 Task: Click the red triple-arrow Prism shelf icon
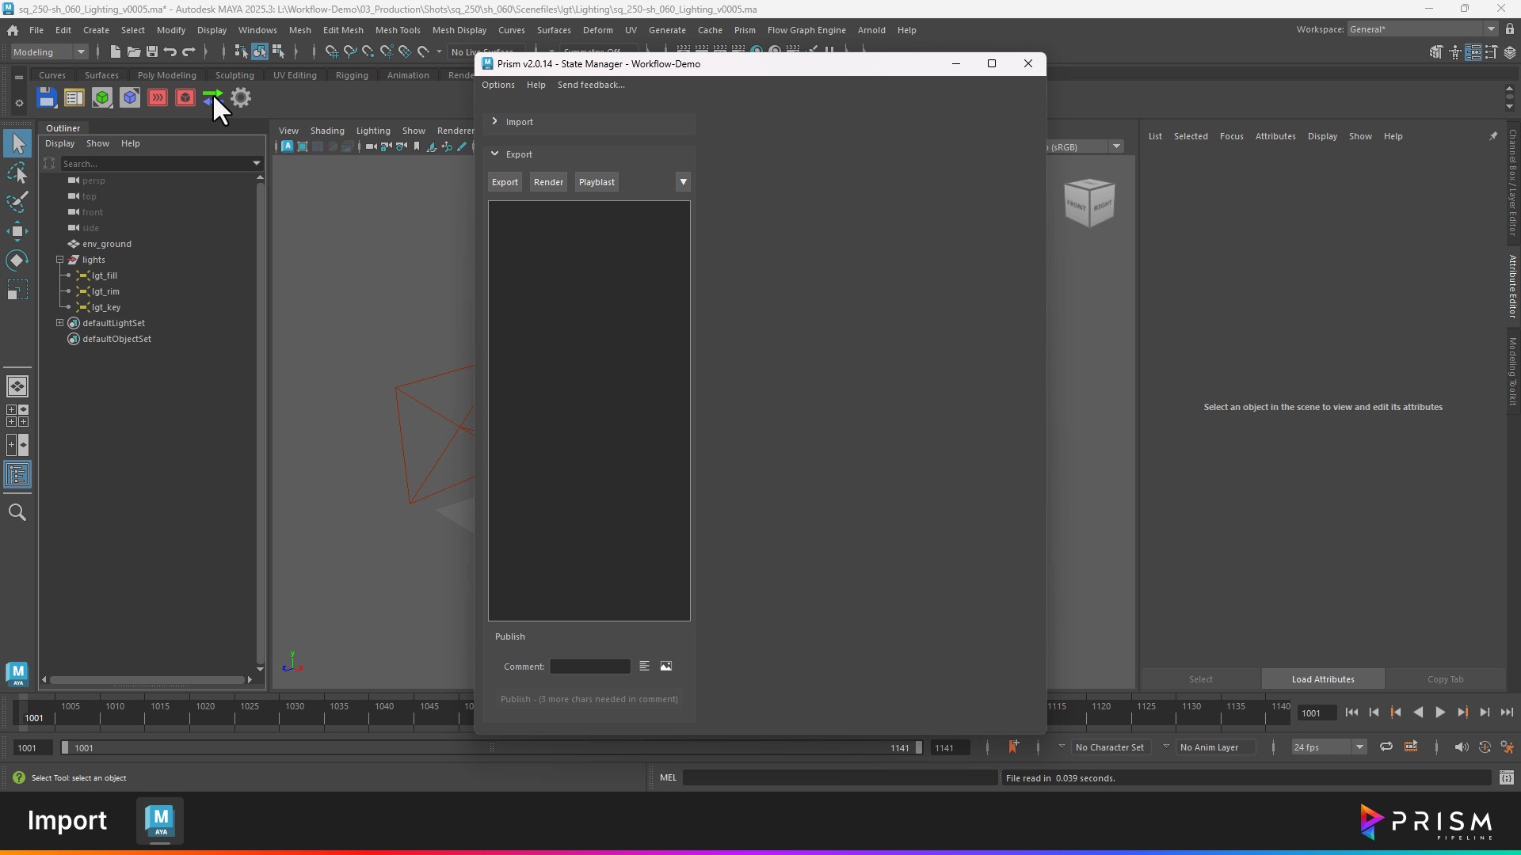tap(158, 97)
